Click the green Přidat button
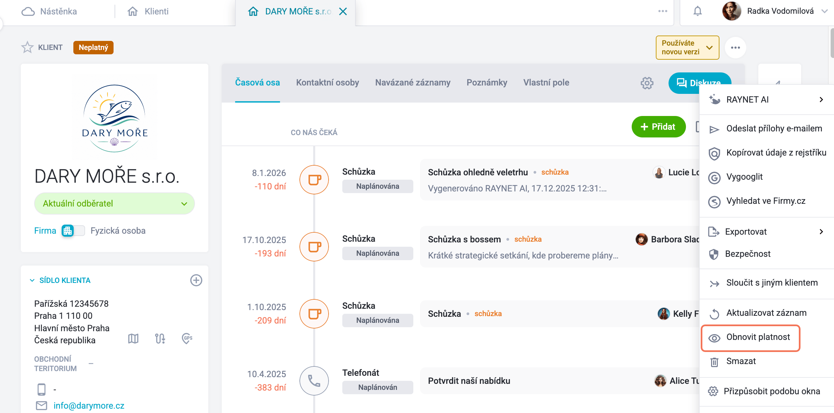 pos(658,127)
